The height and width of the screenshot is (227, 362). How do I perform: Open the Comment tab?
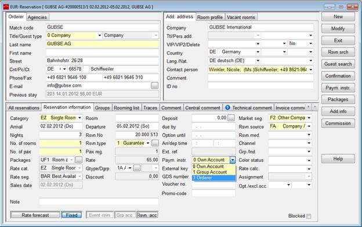click(171, 108)
